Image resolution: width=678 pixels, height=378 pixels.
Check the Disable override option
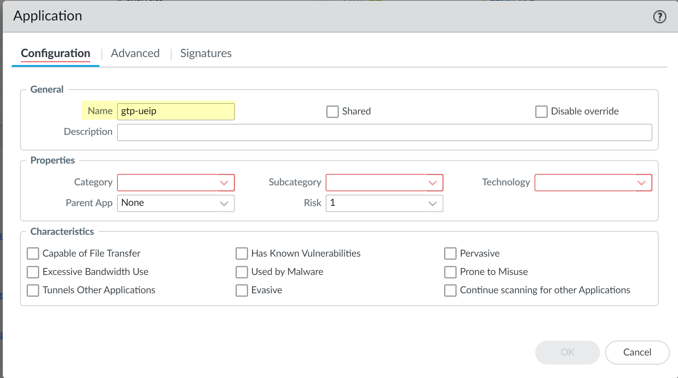pos(541,111)
